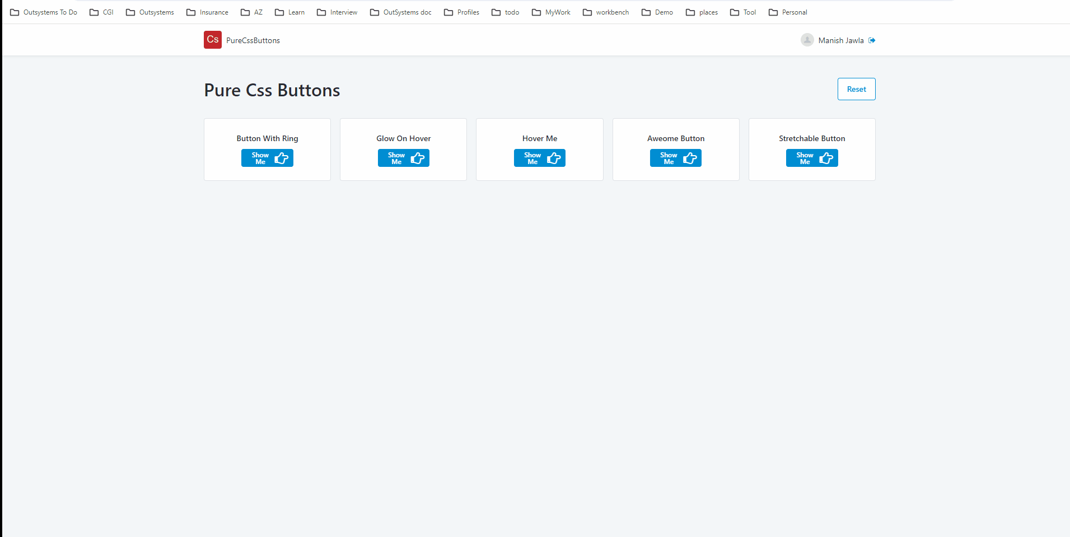
Task: Open the Tool bookmark folder
Action: [x=743, y=12]
